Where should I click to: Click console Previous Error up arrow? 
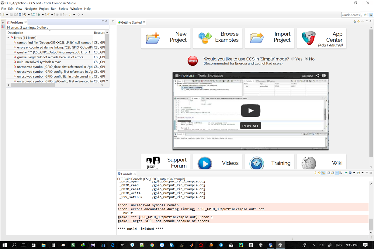(x=319, y=173)
